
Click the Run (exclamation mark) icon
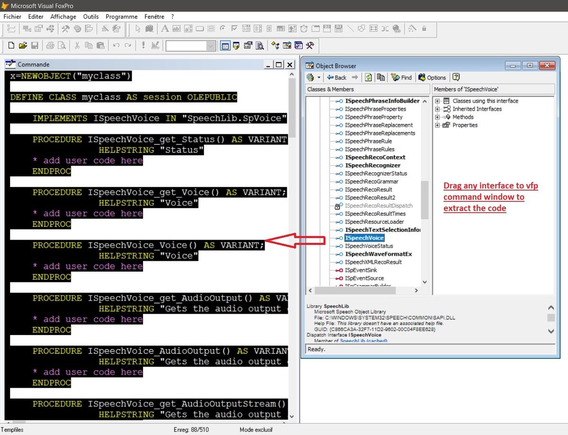(x=143, y=45)
